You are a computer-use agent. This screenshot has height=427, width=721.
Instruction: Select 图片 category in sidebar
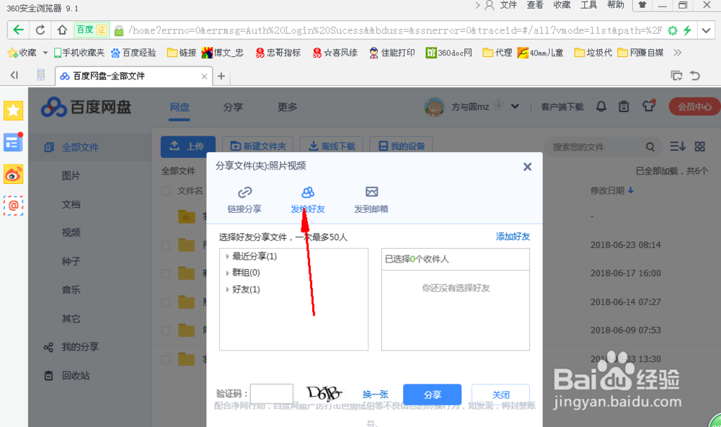point(71,176)
